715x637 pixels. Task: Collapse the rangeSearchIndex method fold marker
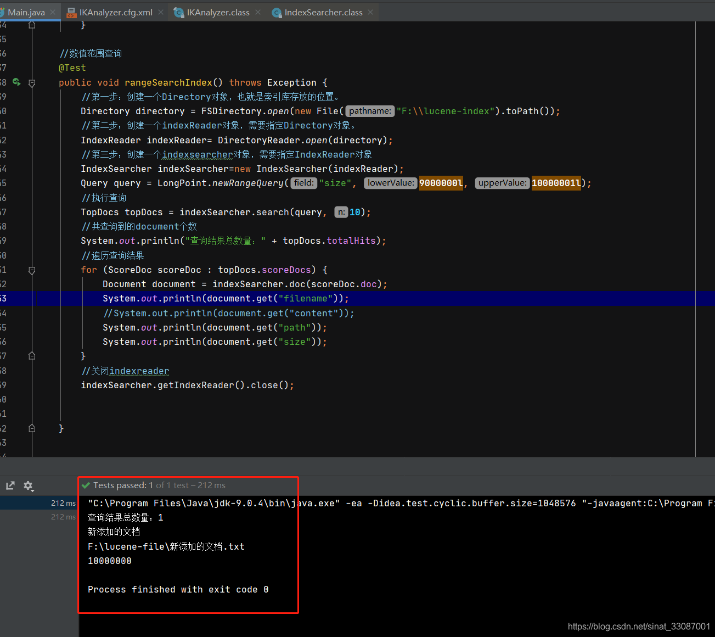pyautogui.click(x=32, y=83)
